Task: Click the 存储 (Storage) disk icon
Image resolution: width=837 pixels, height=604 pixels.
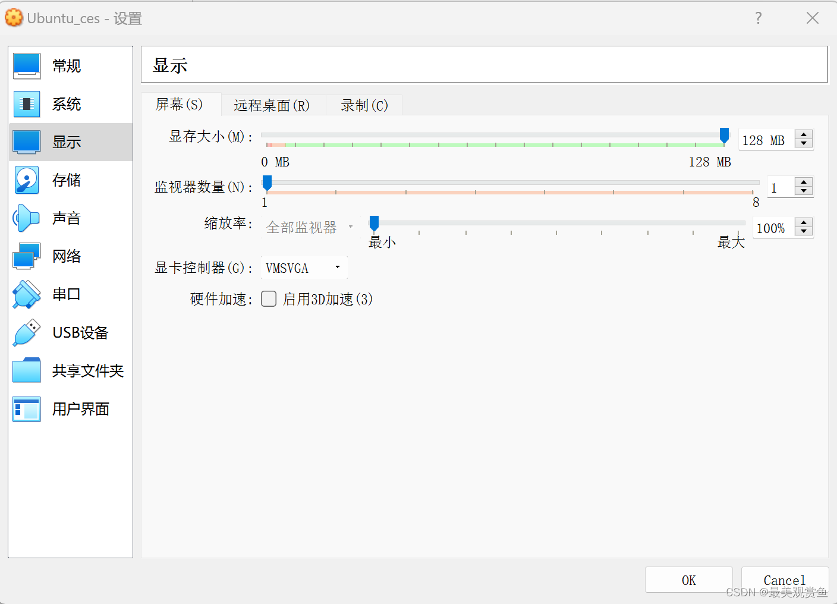Action: pos(27,180)
